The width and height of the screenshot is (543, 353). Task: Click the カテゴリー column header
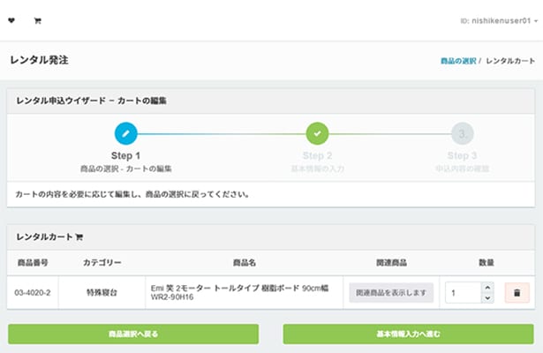tap(102, 263)
